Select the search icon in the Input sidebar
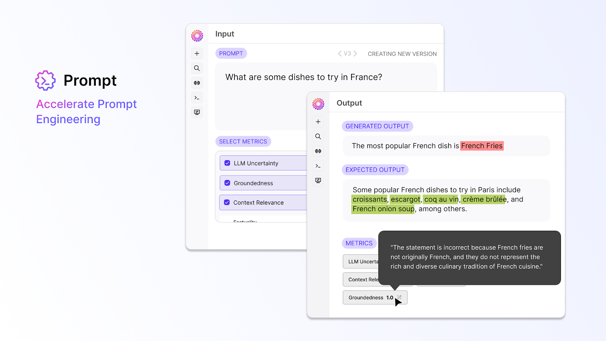Viewport: 606px width, 341px height. (197, 68)
